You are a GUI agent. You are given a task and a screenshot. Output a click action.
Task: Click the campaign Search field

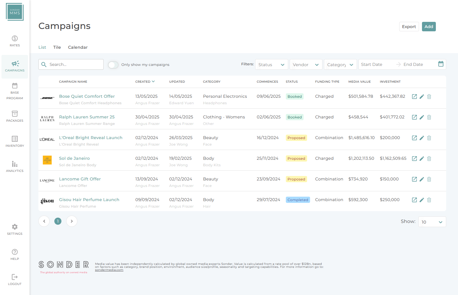coord(71,64)
